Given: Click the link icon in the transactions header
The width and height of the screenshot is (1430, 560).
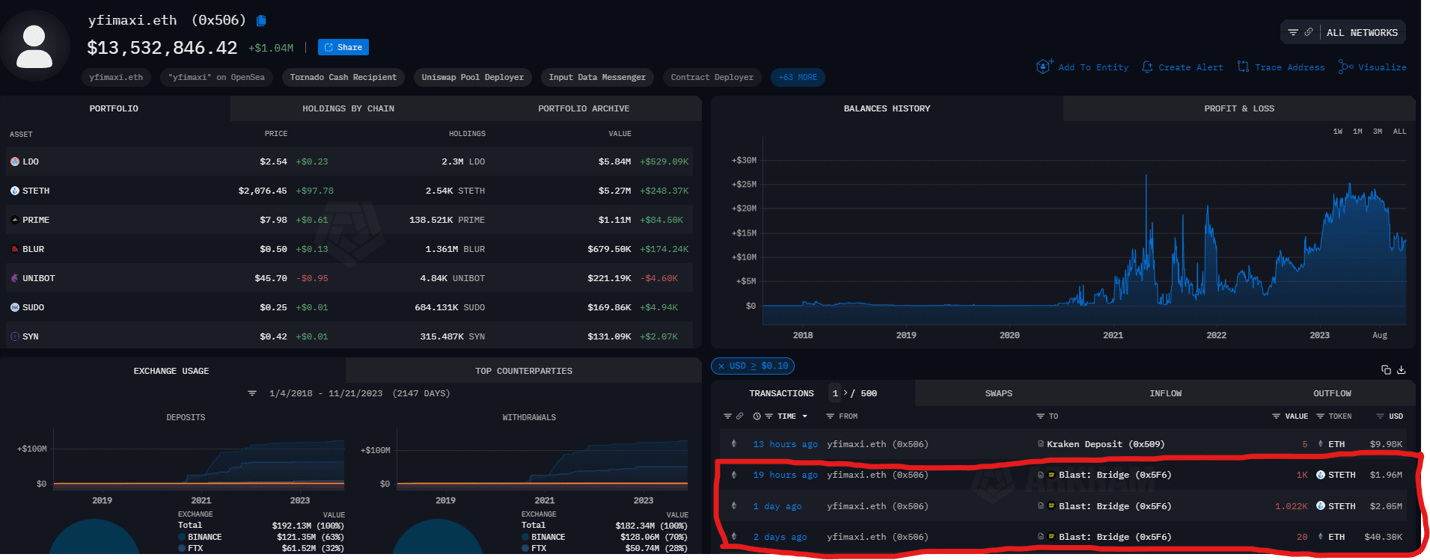Looking at the screenshot, I should click(739, 416).
